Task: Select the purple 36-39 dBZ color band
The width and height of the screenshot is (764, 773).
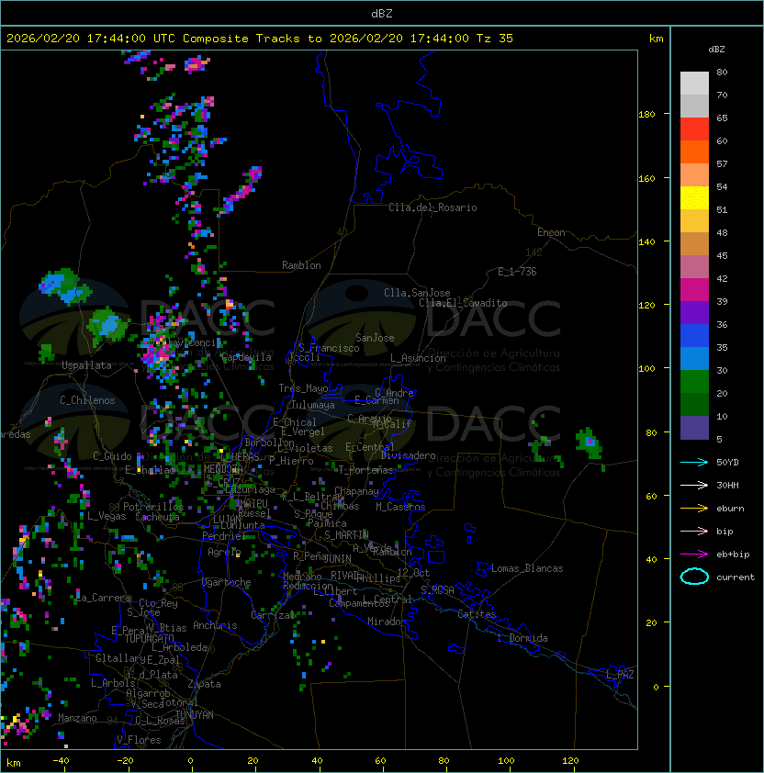Action: coord(694,313)
